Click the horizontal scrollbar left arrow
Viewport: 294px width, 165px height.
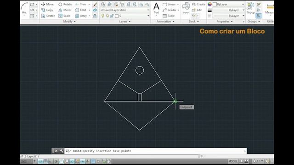coord(202,156)
